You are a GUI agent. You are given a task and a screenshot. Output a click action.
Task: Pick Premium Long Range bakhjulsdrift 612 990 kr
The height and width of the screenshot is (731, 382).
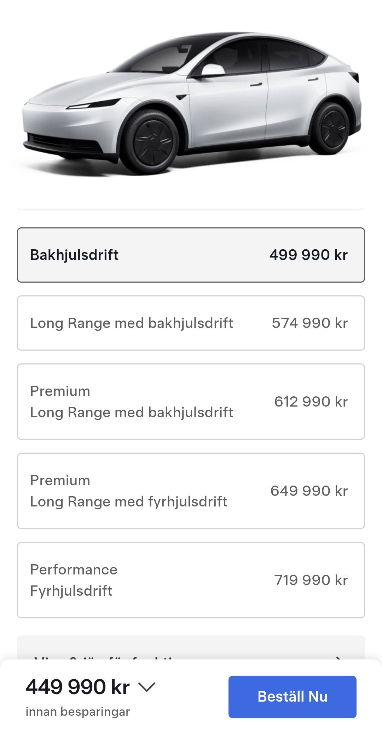(191, 402)
